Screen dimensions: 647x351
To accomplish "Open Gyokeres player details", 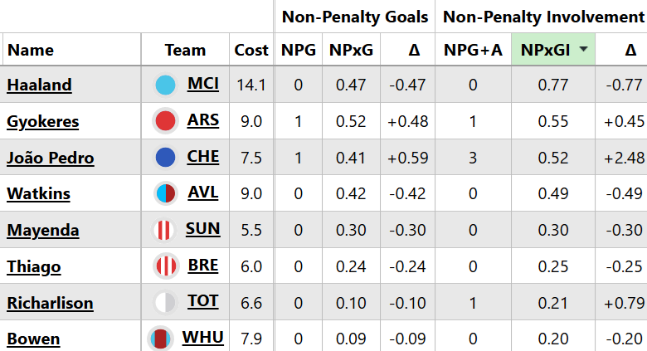I will (43, 121).
